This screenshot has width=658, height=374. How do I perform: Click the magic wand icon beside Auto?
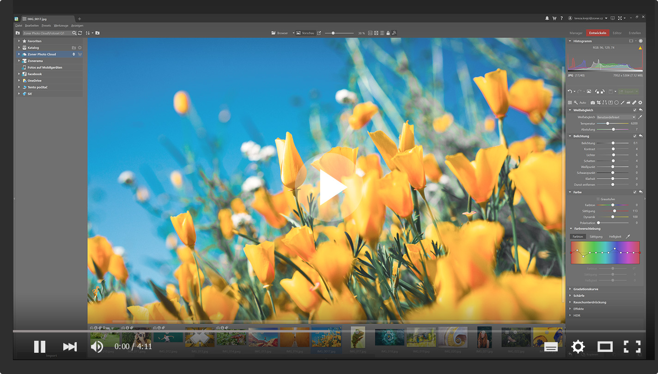pyautogui.click(x=576, y=103)
